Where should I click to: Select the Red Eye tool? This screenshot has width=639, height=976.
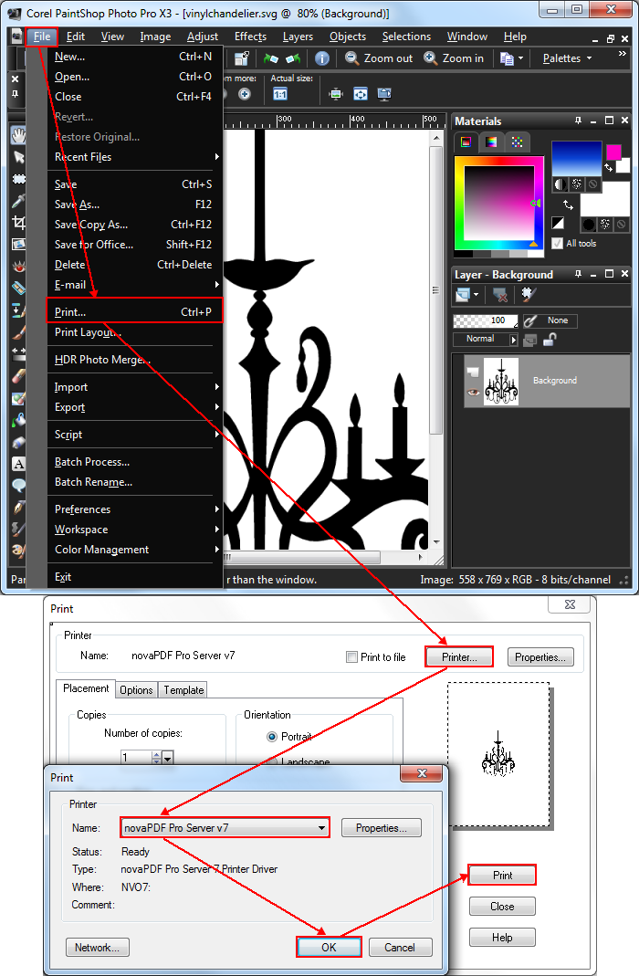[x=18, y=267]
